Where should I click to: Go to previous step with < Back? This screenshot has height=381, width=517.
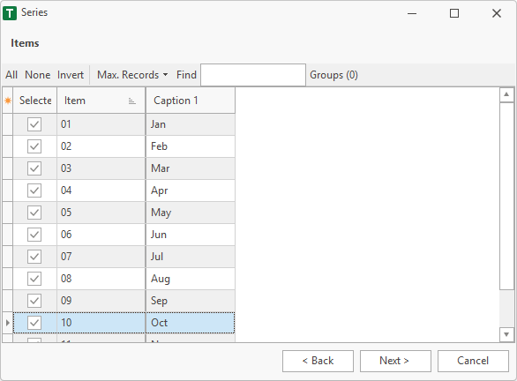pos(318,361)
